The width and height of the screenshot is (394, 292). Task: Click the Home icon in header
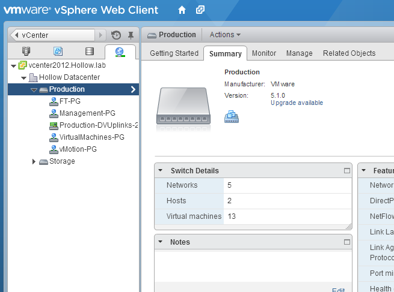point(182,10)
